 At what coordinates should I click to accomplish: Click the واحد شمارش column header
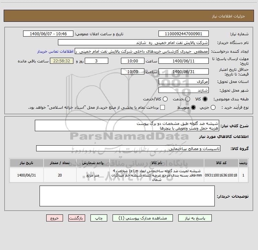point(93,163)
